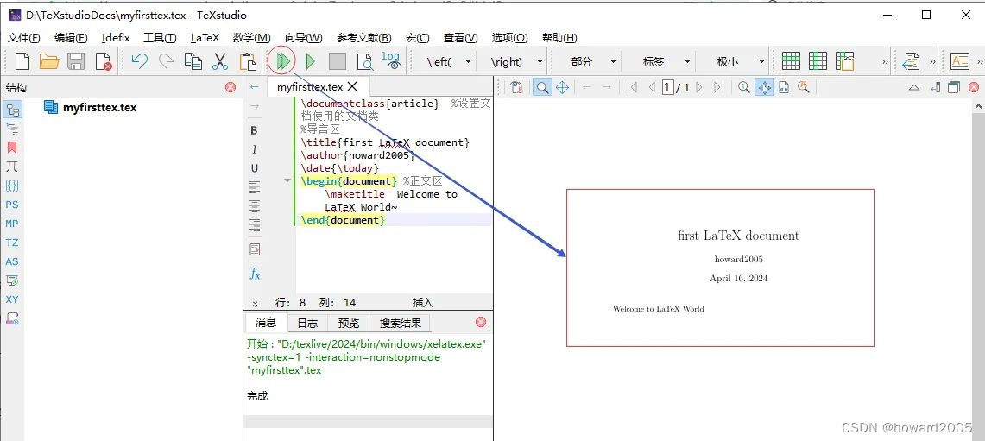Viewport: 985px width, 441px height.
Task: Insert a table column with the green-column grid icon
Action: [818, 61]
